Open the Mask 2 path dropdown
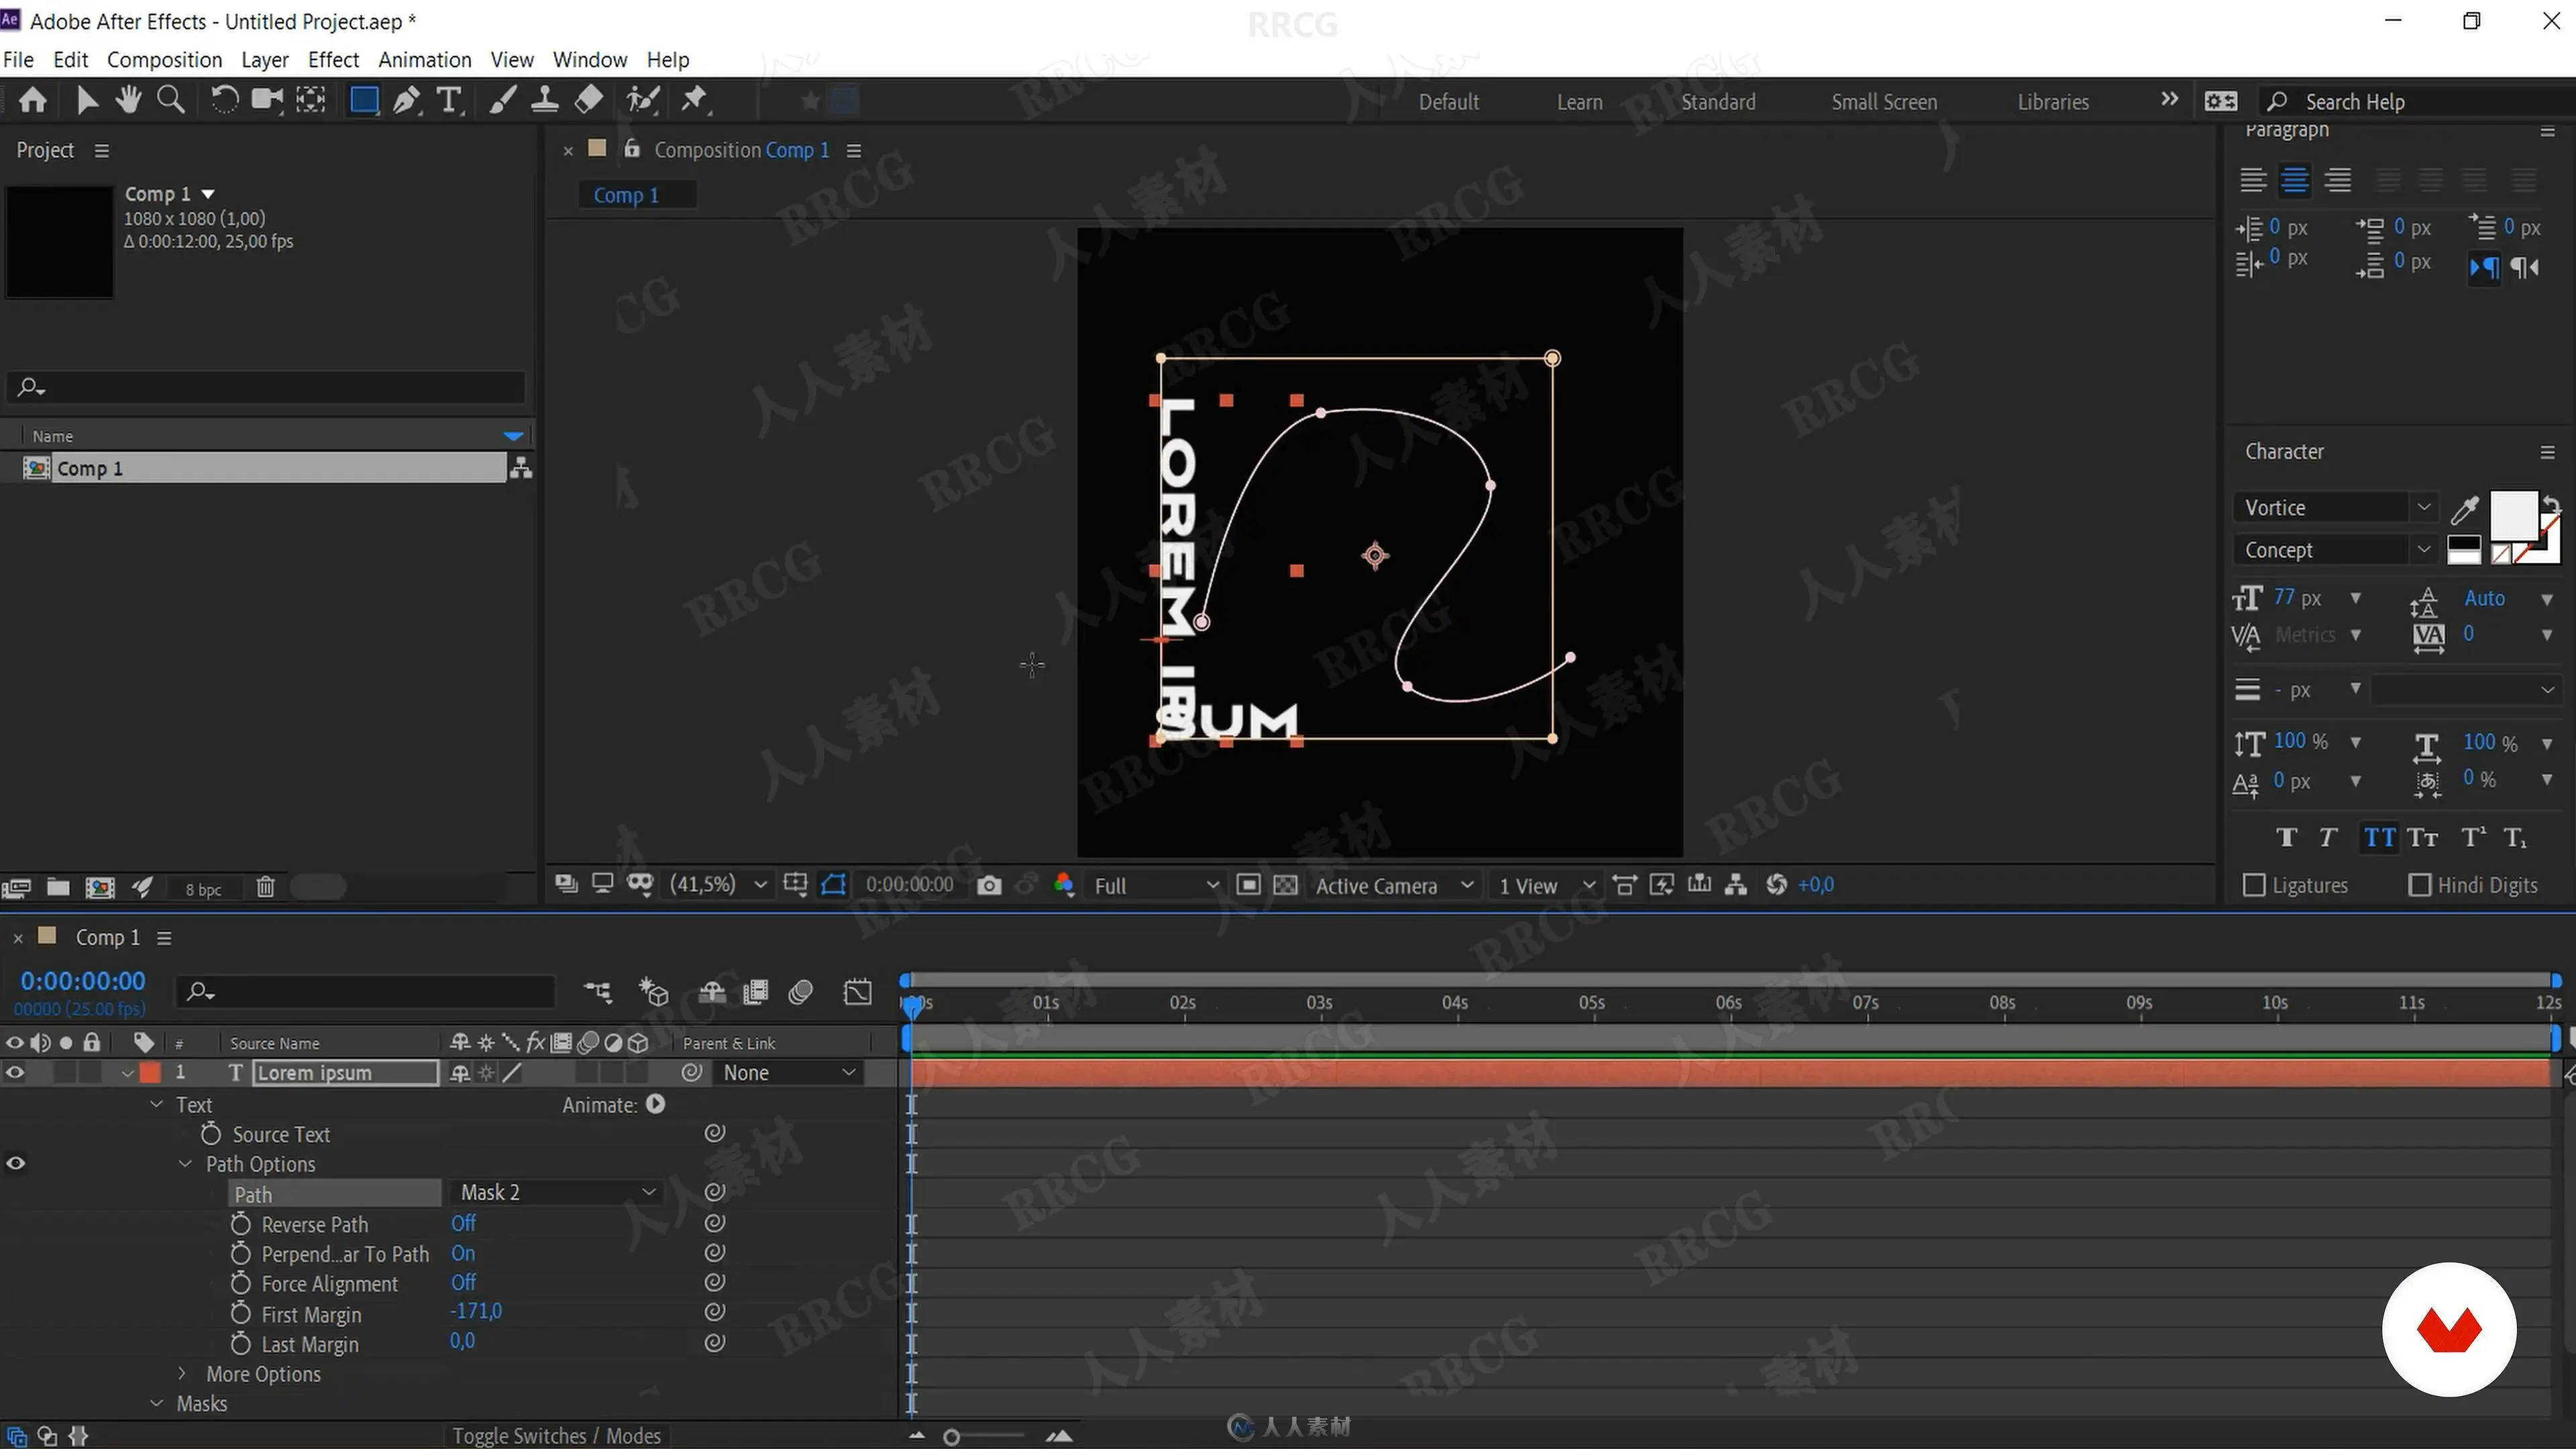This screenshot has width=2576, height=1449. click(x=555, y=1192)
